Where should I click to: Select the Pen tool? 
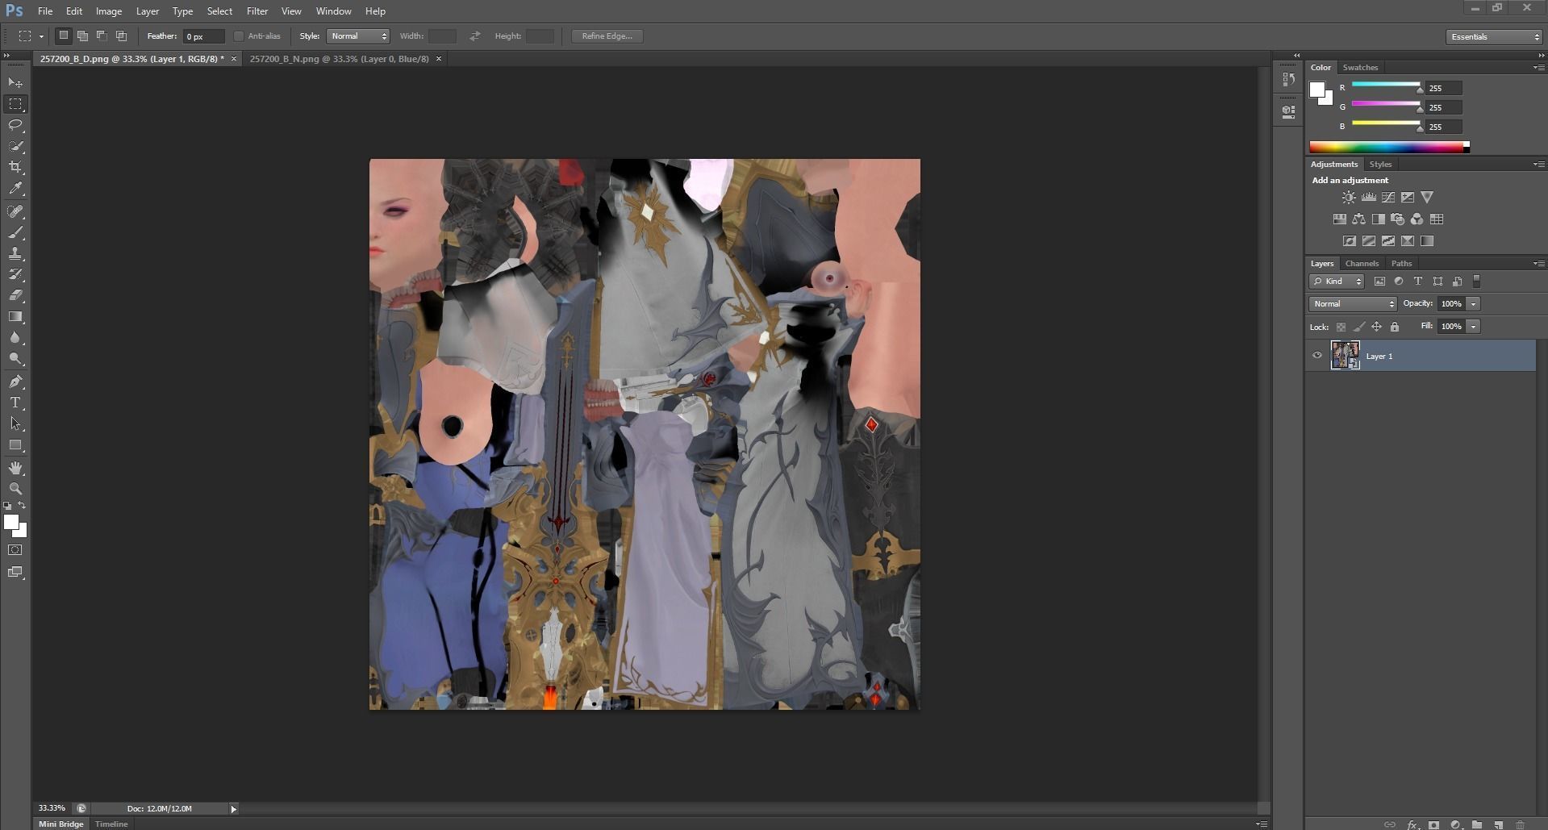15,382
